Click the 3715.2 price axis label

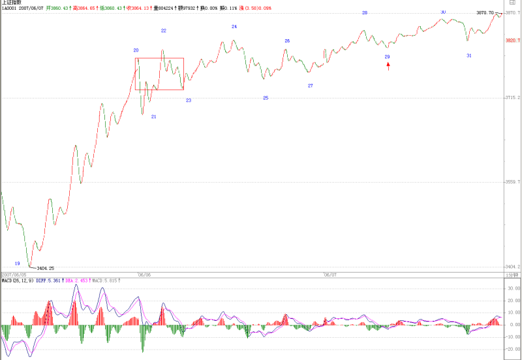point(513,98)
